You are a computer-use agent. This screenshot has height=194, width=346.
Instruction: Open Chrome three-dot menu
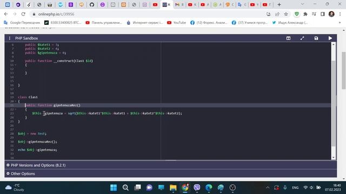click(340, 14)
